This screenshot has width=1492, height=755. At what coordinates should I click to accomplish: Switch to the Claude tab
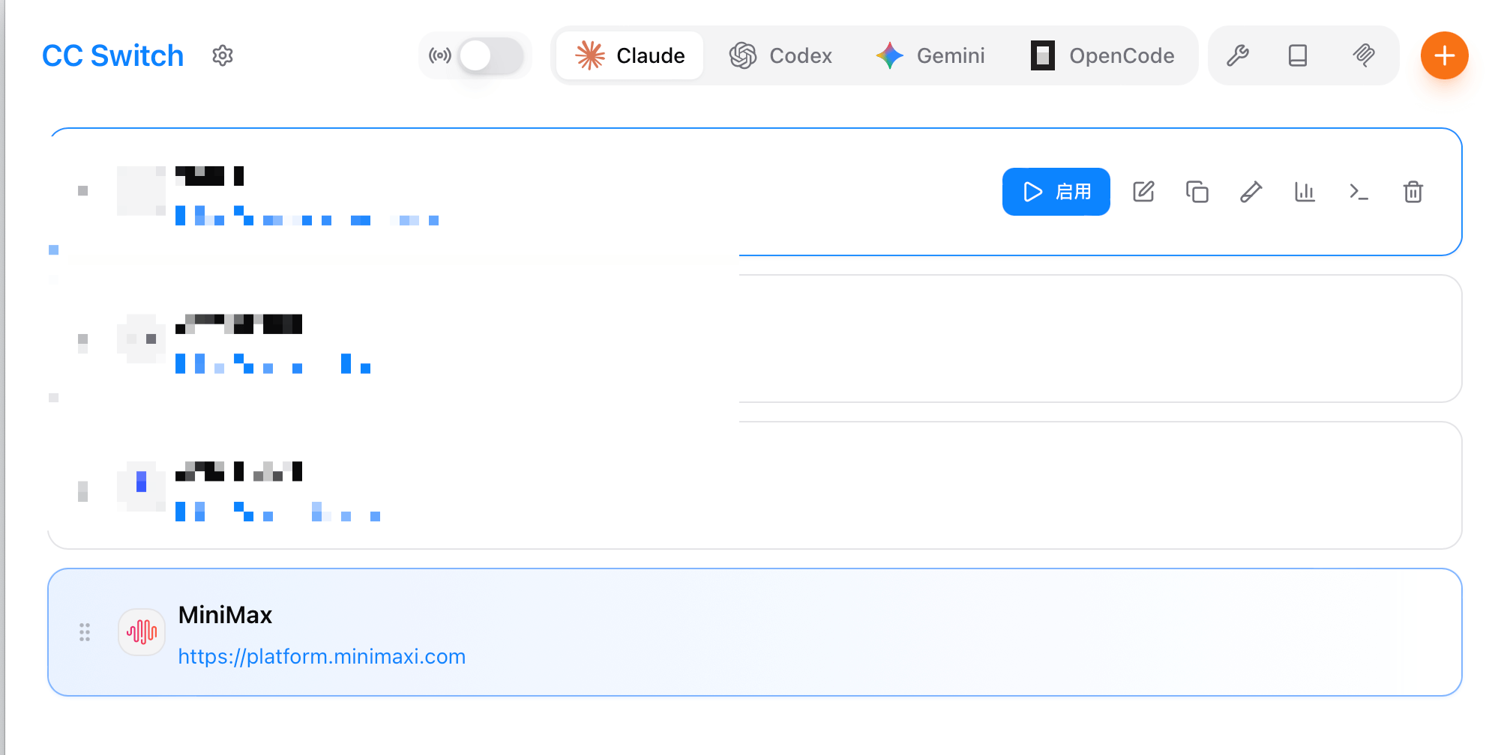tap(630, 55)
